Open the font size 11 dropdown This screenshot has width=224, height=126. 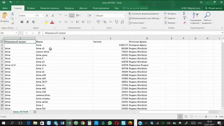coord(43,15)
